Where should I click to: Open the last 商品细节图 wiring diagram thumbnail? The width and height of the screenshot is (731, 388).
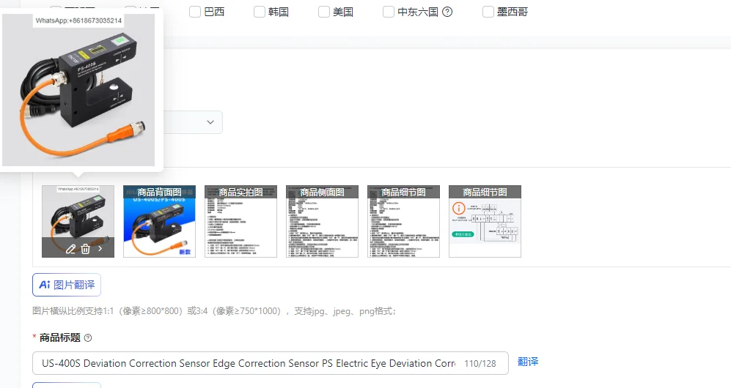click(x=485, y=221)
